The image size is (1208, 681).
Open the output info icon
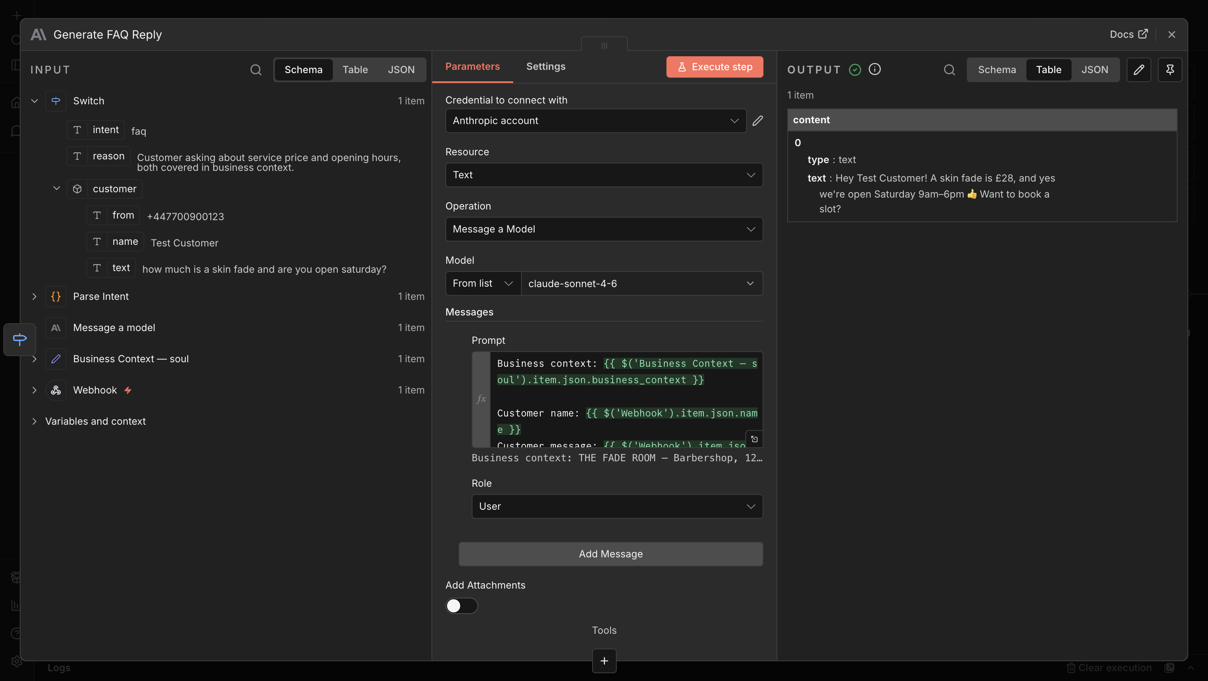click(x=875, y=69)
